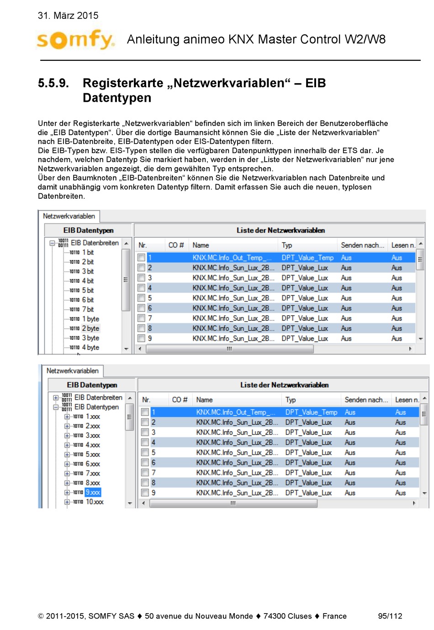Expand the 8.xxx node in lower tree

coord(67,483)
